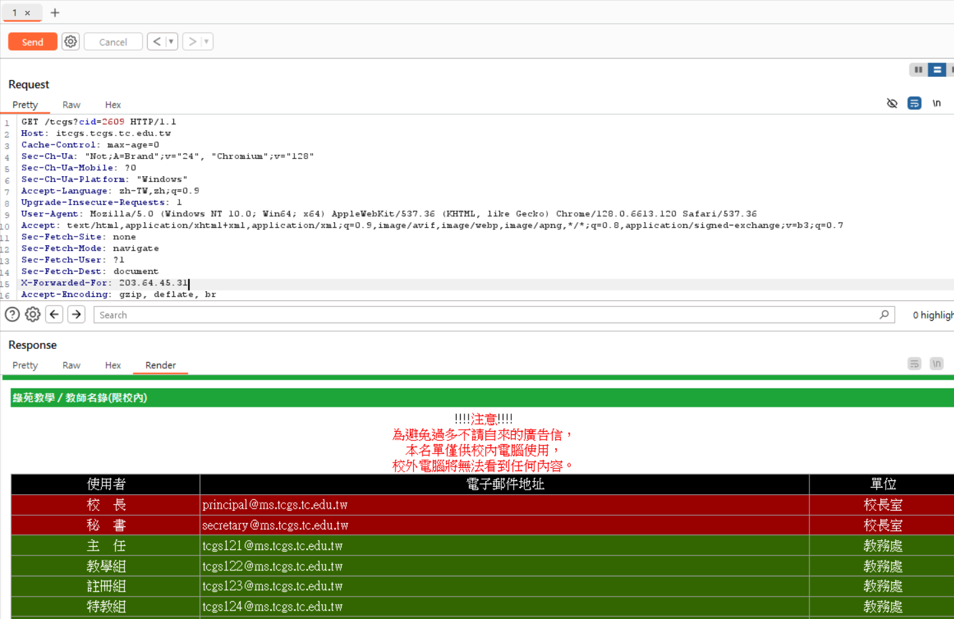Jump to previous search match
The height and width of the screenshot is (619, 954).
pos(55,315)
